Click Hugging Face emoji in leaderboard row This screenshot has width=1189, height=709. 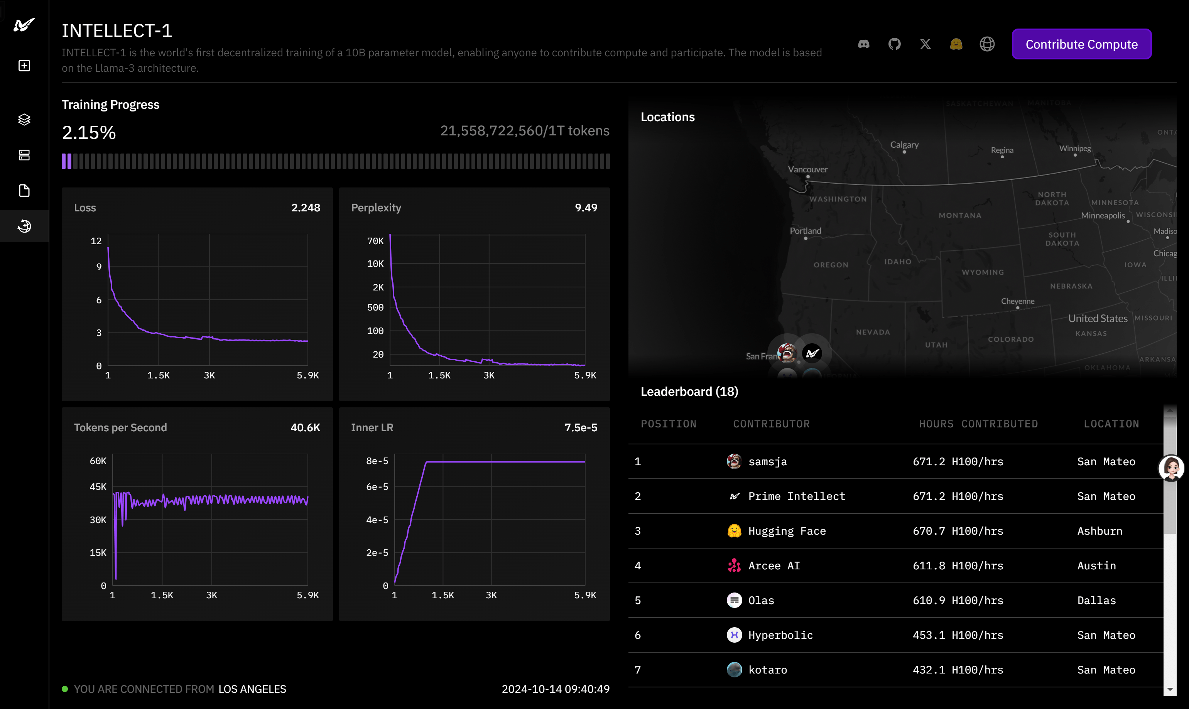click(734, 531)
